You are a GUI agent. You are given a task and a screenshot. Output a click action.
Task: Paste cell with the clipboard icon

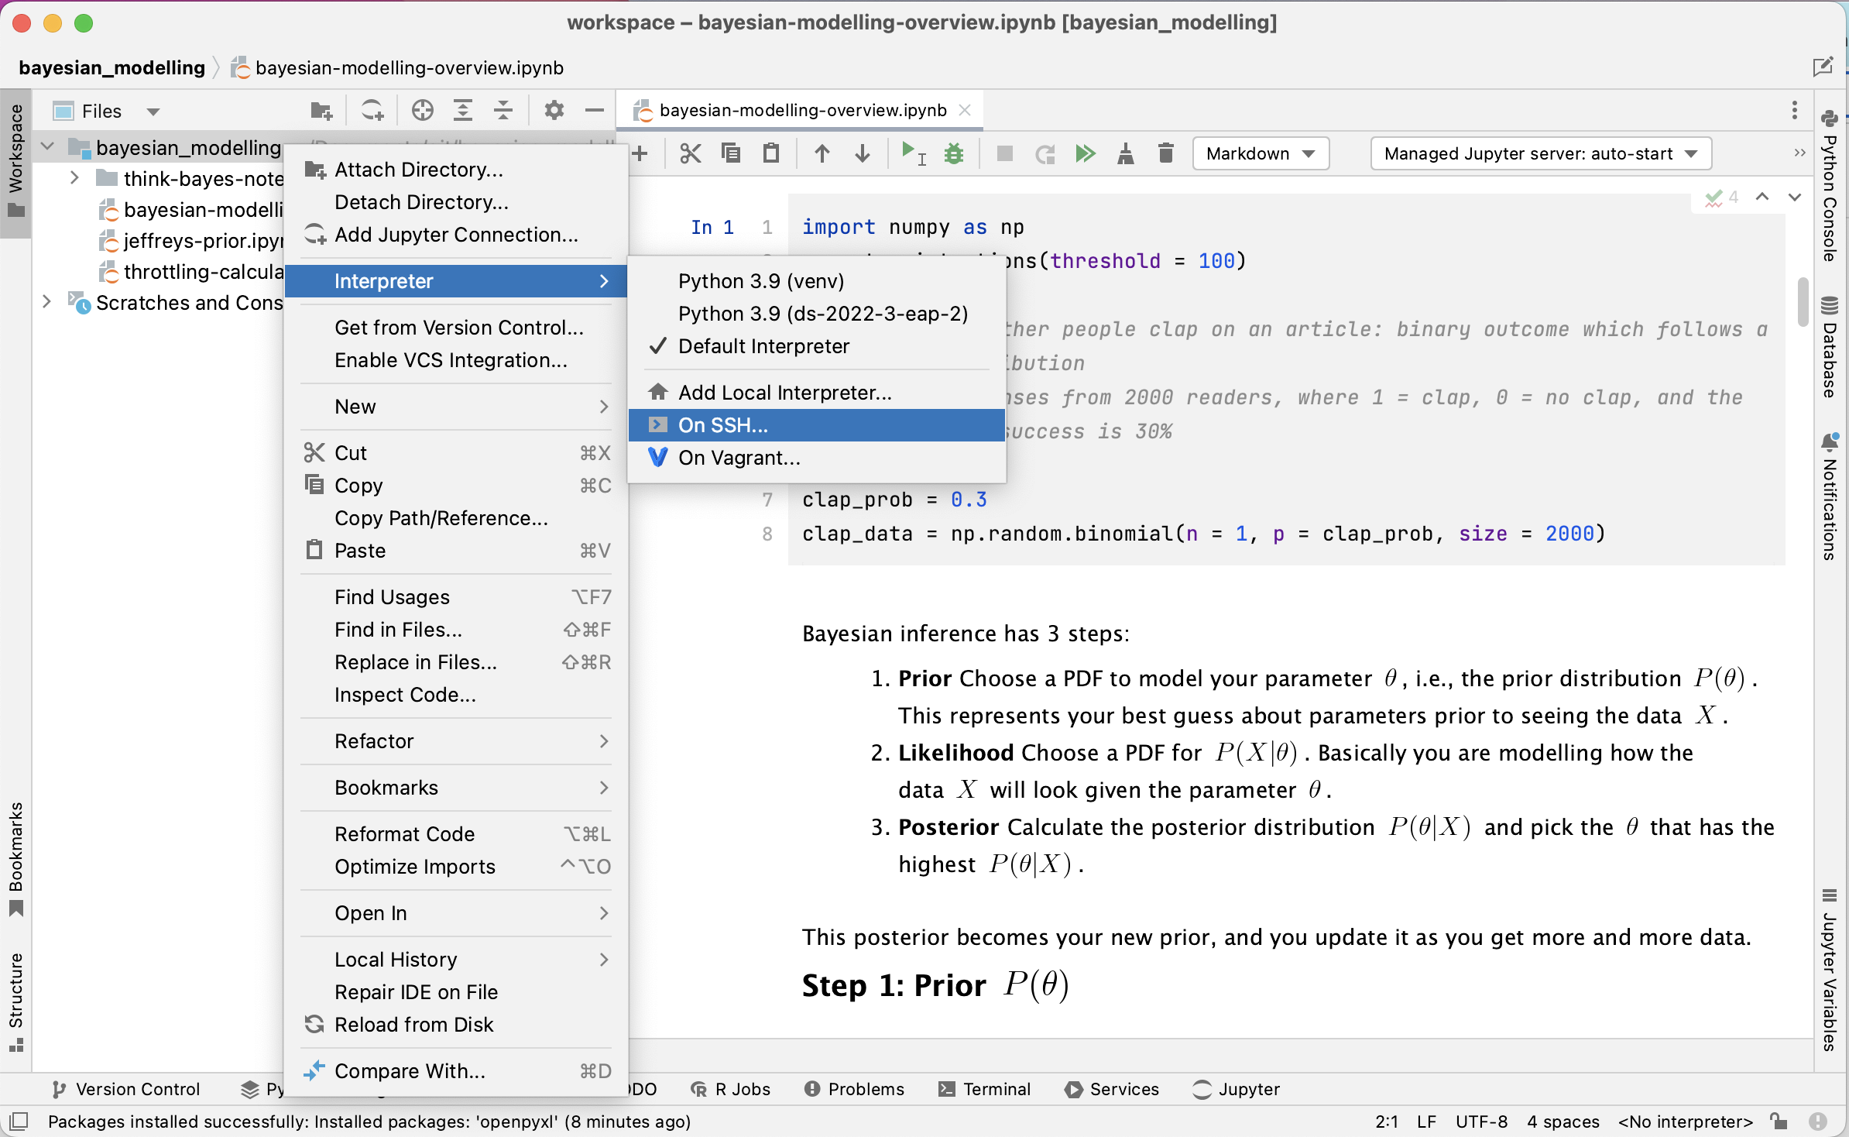(771, 153)
